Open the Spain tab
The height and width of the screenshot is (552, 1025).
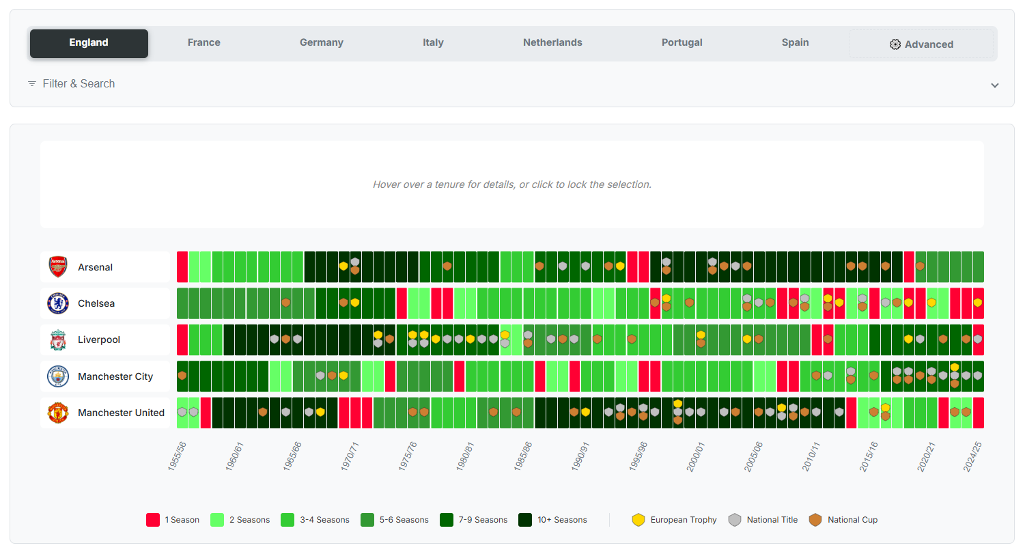click(x=796, y=43)
